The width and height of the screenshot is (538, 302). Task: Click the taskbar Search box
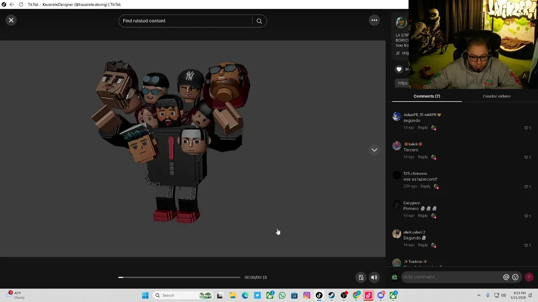182,295
